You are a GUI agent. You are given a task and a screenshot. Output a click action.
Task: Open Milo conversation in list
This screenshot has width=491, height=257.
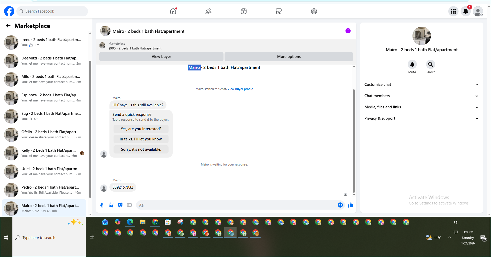(44, 79)
